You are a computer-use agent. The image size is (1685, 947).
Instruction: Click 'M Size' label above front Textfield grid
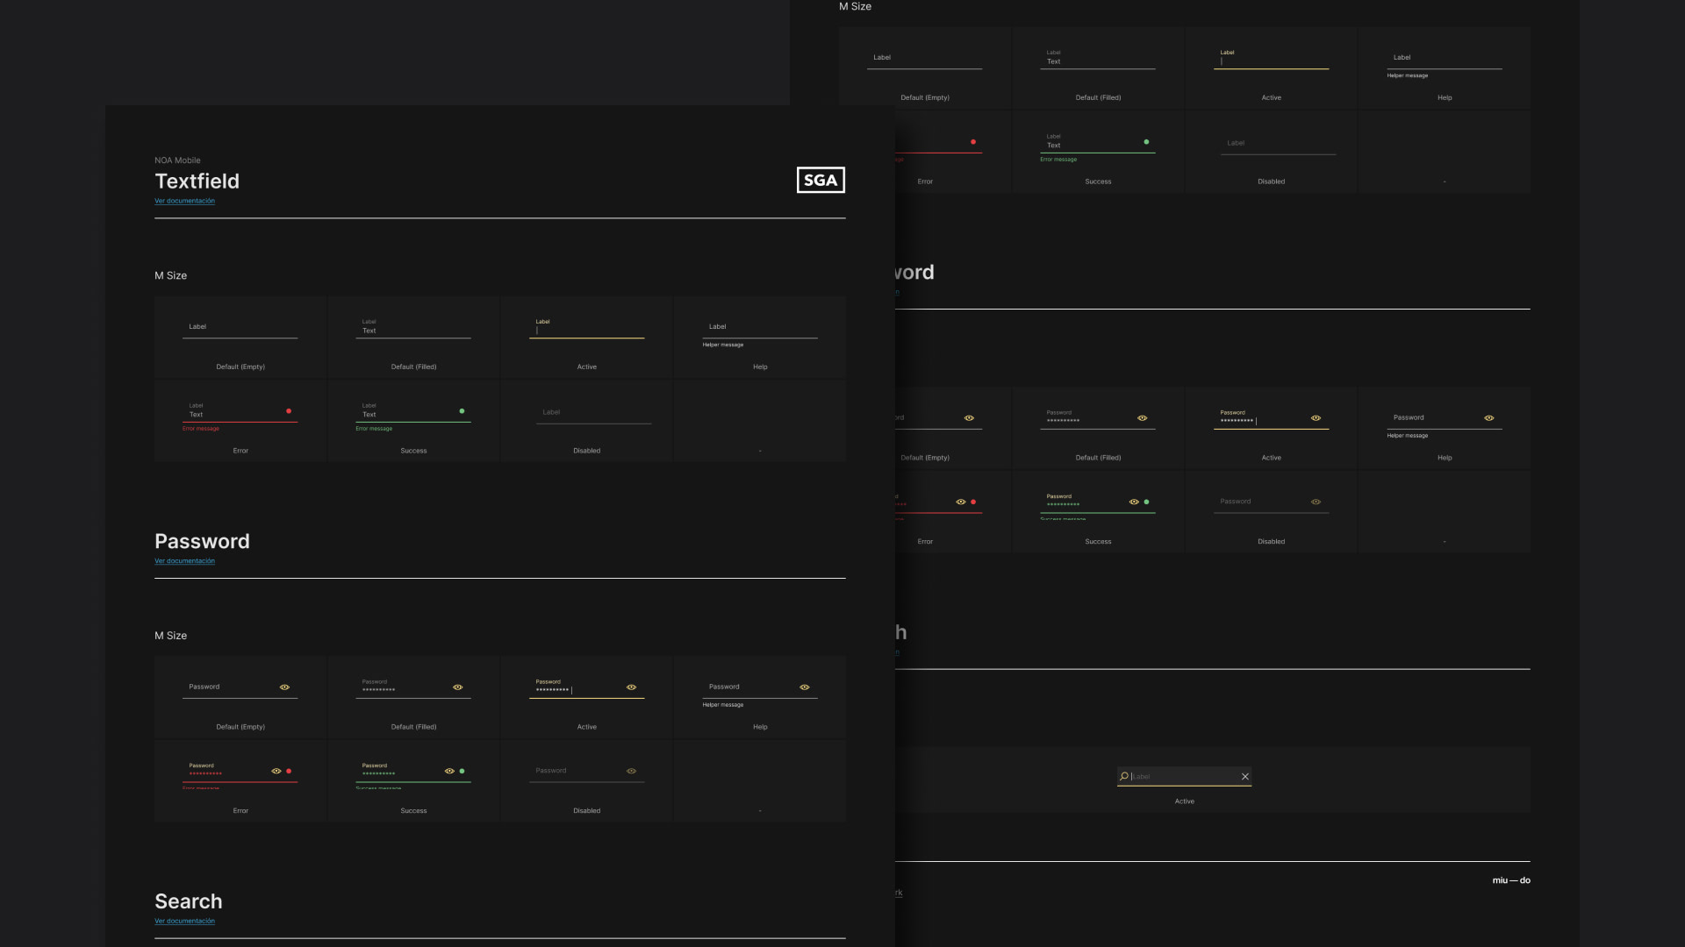tap(170, 275)
